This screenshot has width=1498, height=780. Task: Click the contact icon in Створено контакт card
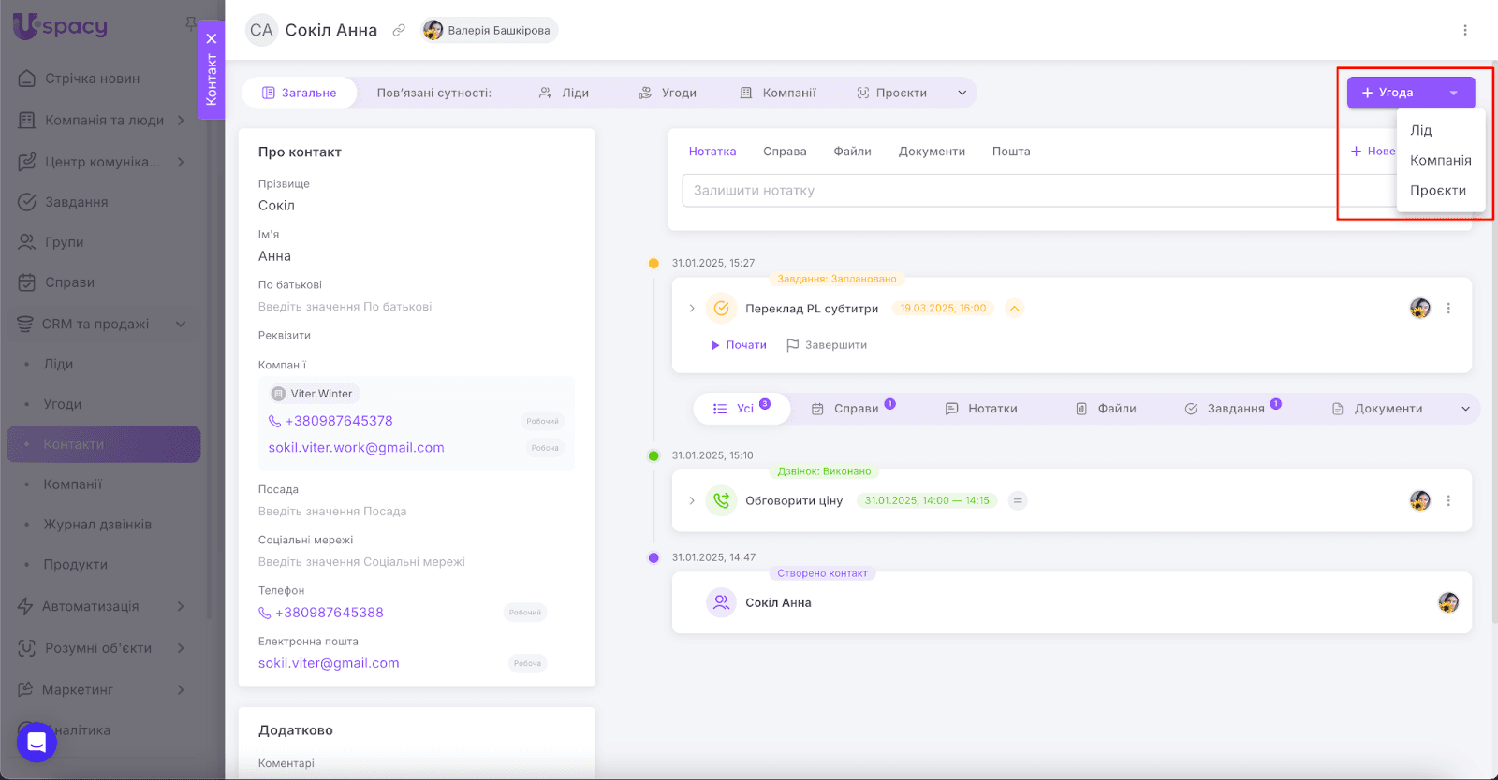721,603
